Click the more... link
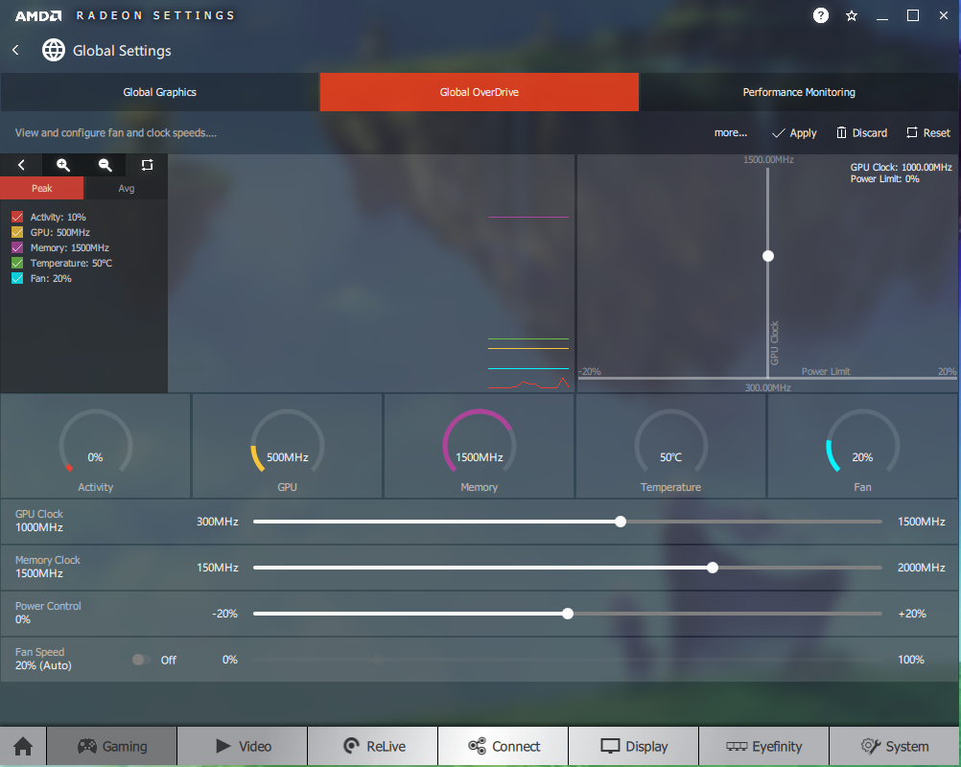 pos(731,132)
